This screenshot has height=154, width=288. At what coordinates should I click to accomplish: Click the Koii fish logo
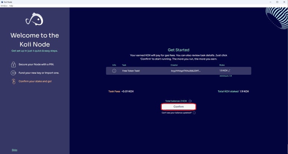(34, 19)
